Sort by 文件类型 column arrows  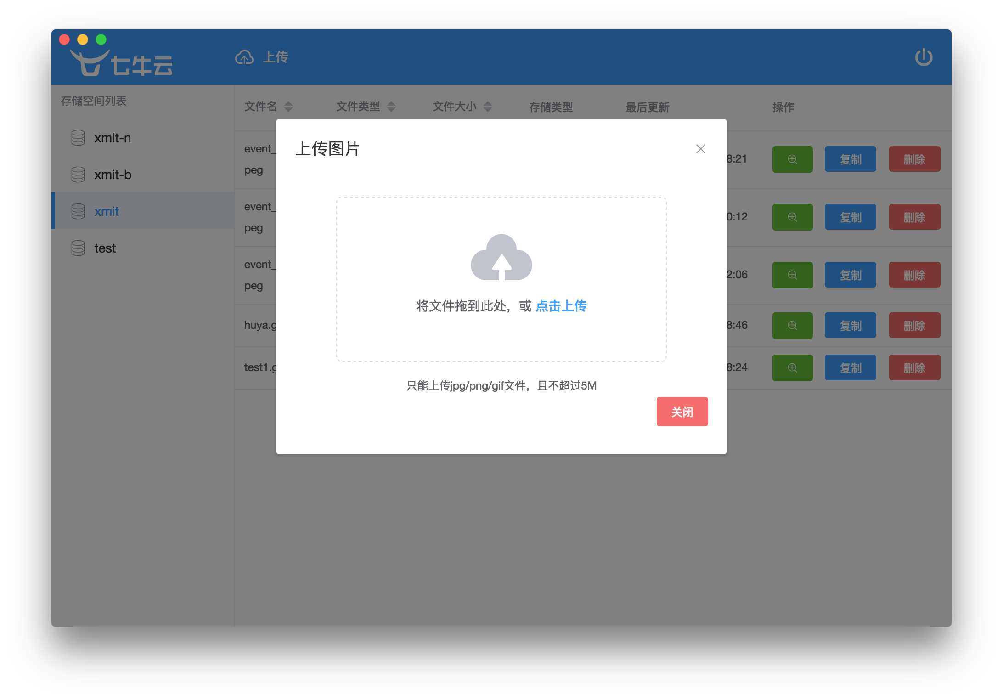pos(391,107)
